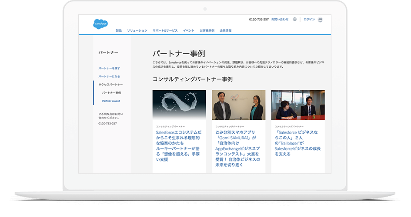Screen dimensions: 411x217
Task: Click the パートナー事例 page heading
Action: [179, 53]
